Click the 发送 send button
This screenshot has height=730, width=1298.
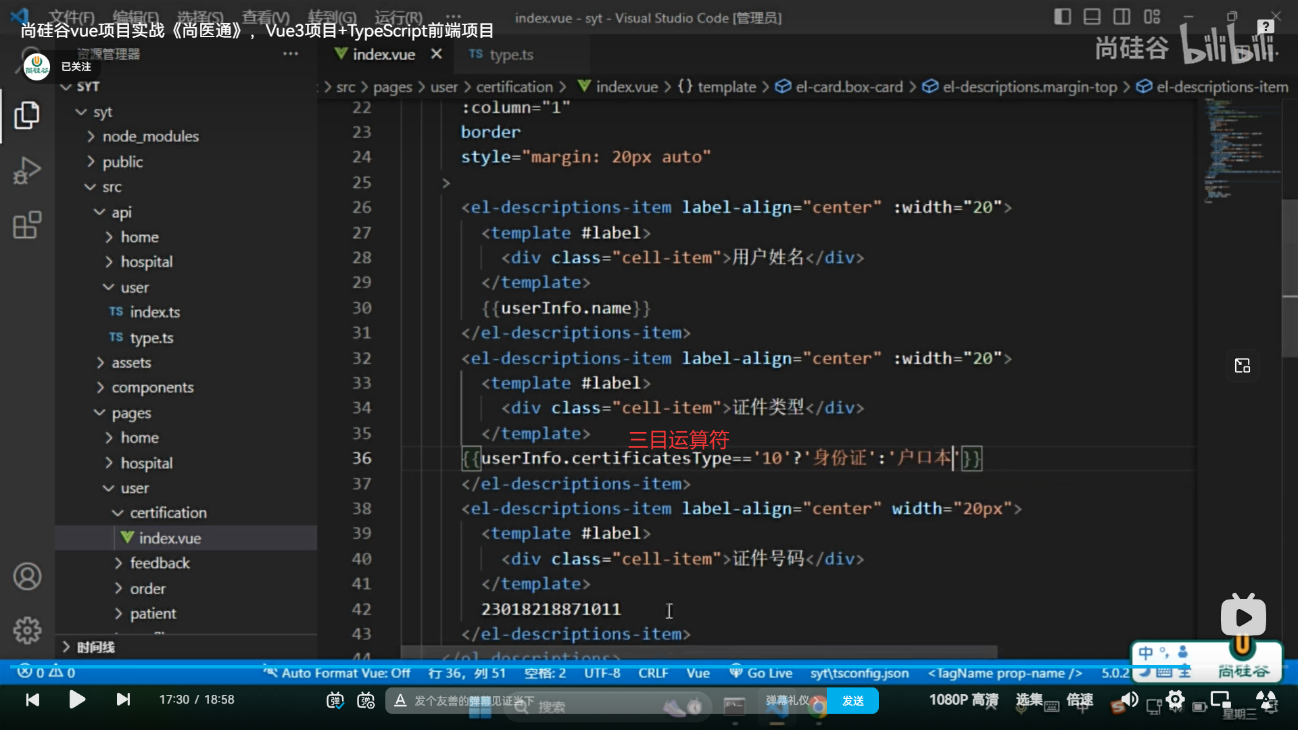coord(852,700)
